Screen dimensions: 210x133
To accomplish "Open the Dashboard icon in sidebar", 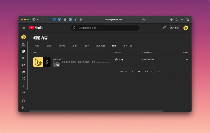I will point(24,44).
